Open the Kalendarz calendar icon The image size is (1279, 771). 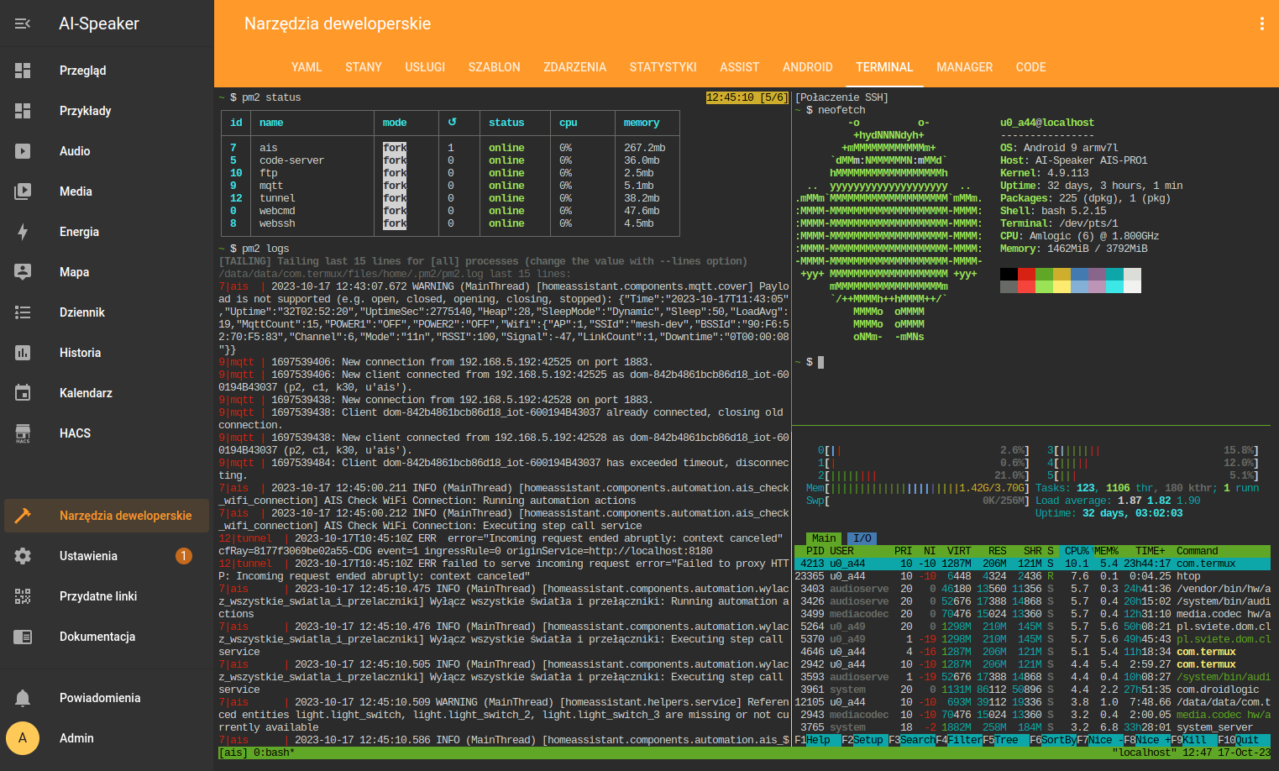point(23,393)
